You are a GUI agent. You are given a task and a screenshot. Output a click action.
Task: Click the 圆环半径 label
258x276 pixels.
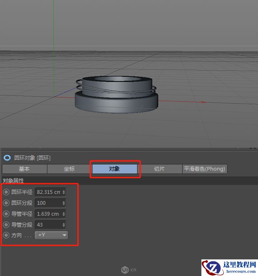tap(22, 192)
